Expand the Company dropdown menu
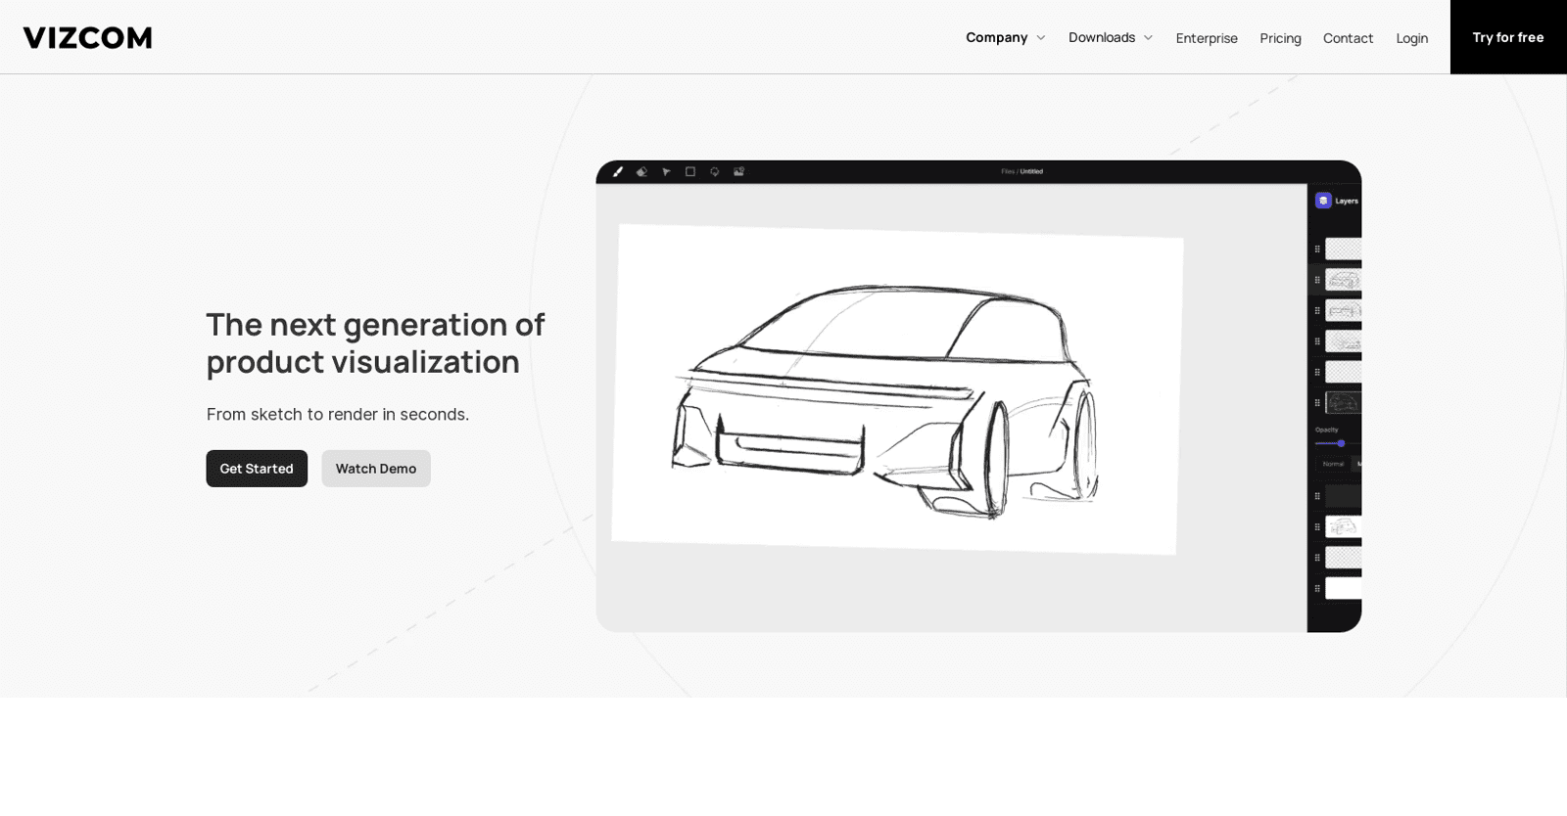This screenshot has width=1567, height=816. click(1005, 37)
